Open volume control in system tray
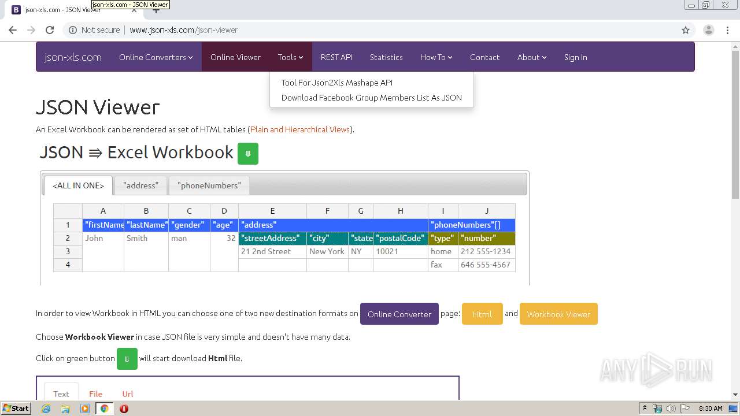740x416 pixels. [x=671, y=408]
